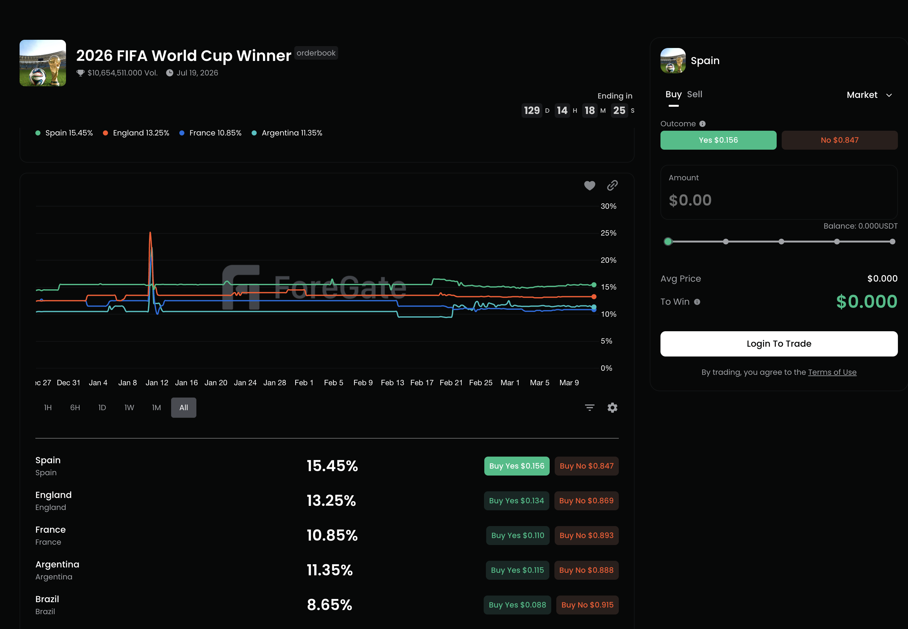908x629 pixels.
Task: Select Yes $0.156 outcome in trade panel
Action: 718,140
